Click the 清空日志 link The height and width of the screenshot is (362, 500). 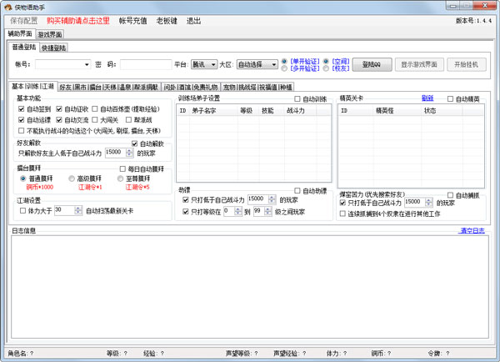point(472,231)
